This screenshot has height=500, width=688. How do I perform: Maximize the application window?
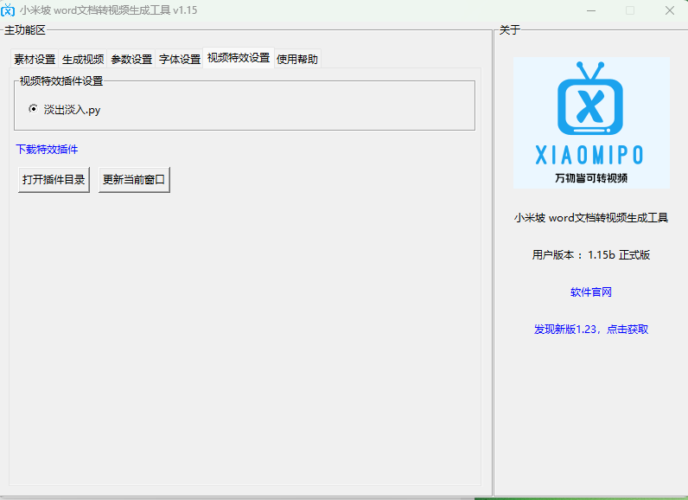[x=630, y=10]
